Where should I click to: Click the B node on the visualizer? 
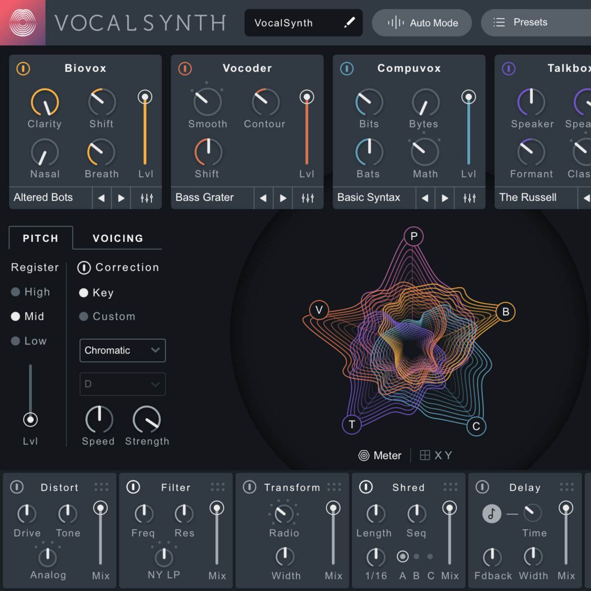[506, 312]
